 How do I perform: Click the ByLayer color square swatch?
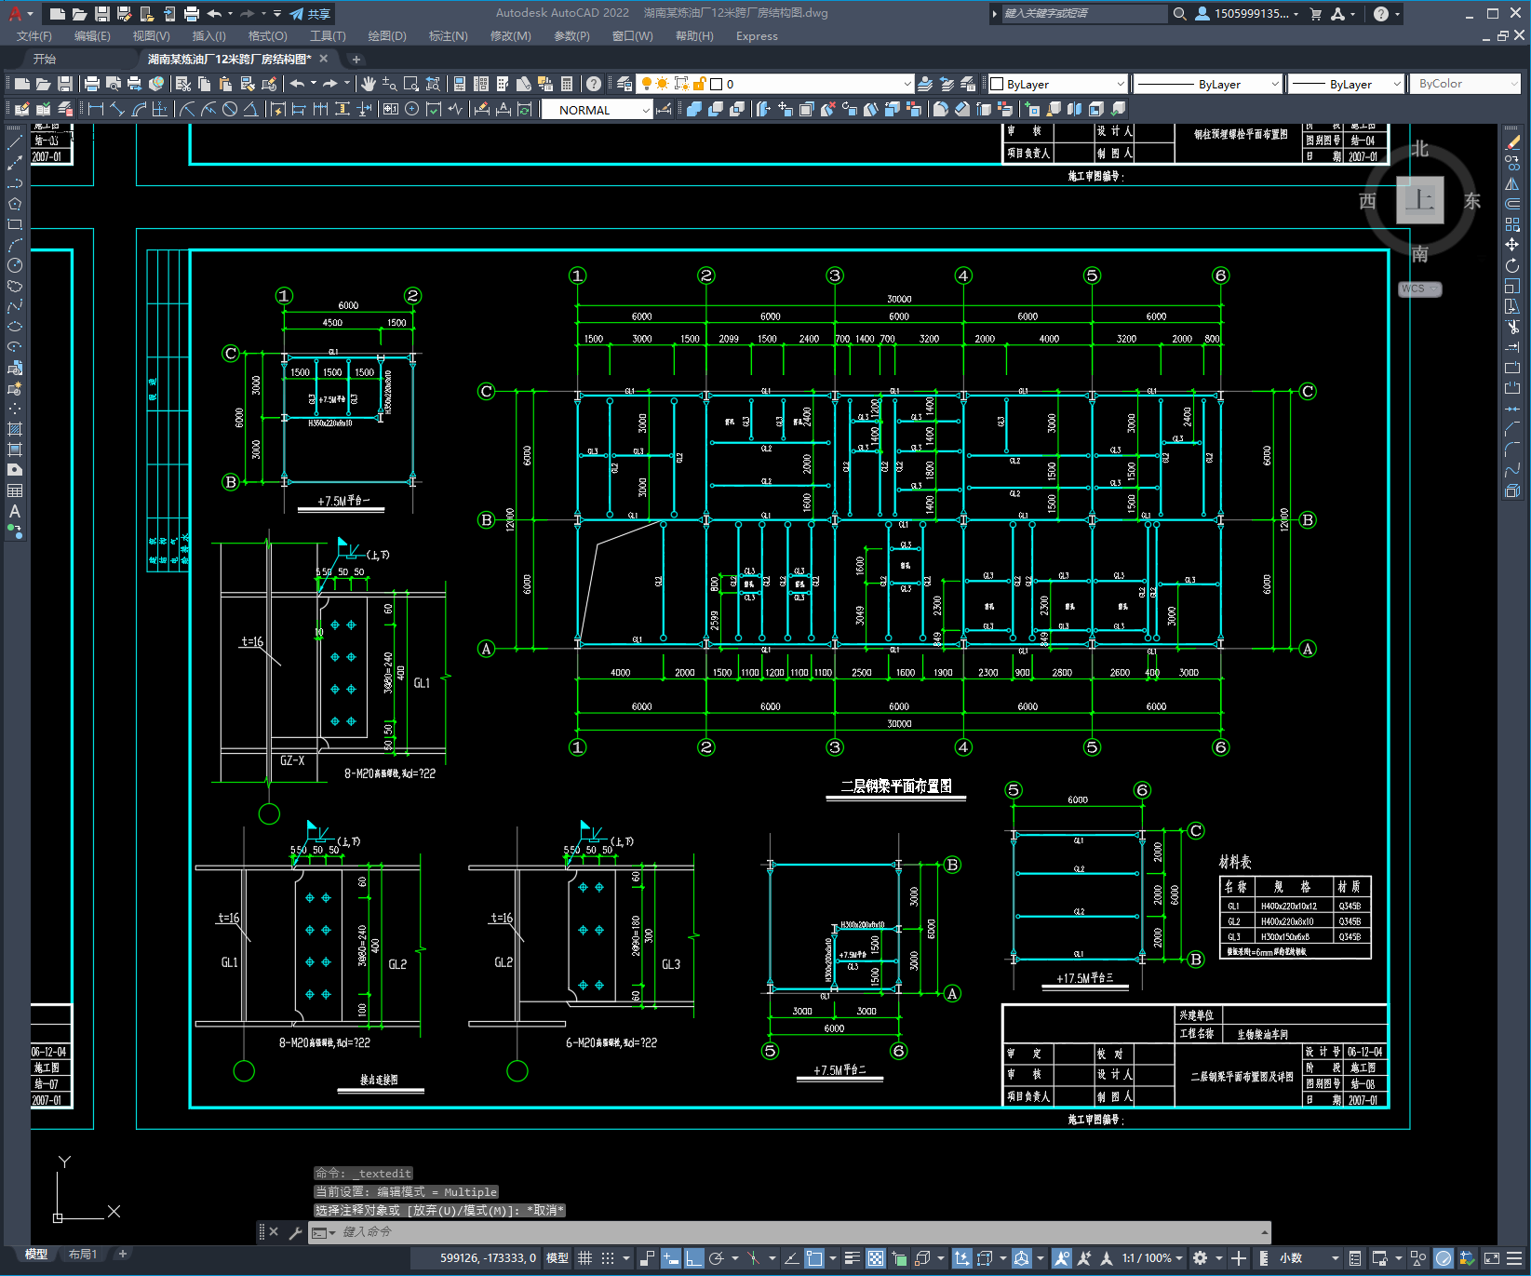point(997,84)
